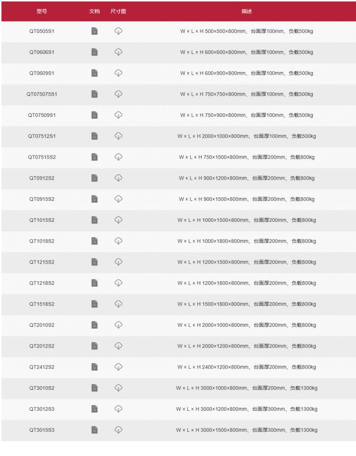This screenshot has width=356, height=456.
Task: Download the dimension drawing for QT0505S1
Action: 118,31
